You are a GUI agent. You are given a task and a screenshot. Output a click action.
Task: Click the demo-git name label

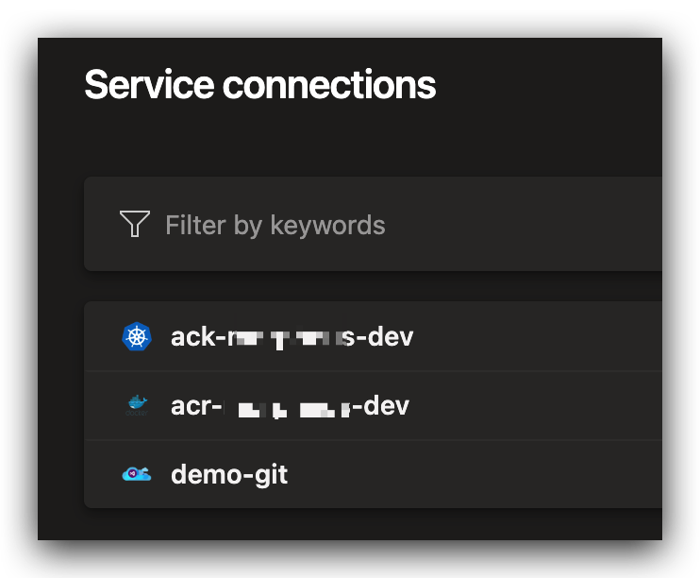click(229, 474)
